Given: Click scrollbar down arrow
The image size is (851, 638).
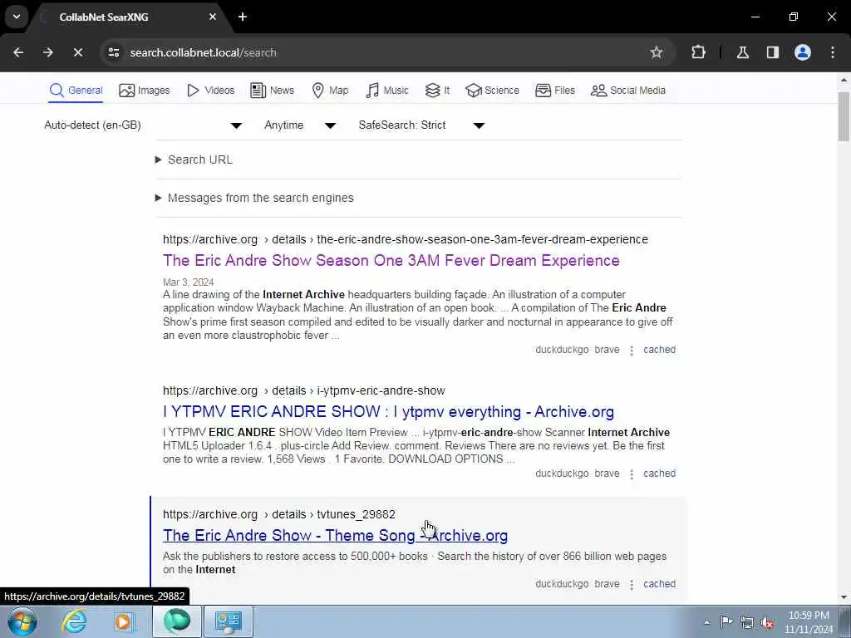Looking at the screenshot, I should [844, 598].
